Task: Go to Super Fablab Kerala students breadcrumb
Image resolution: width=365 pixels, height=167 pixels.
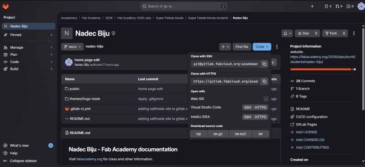Action: [208, 18]
